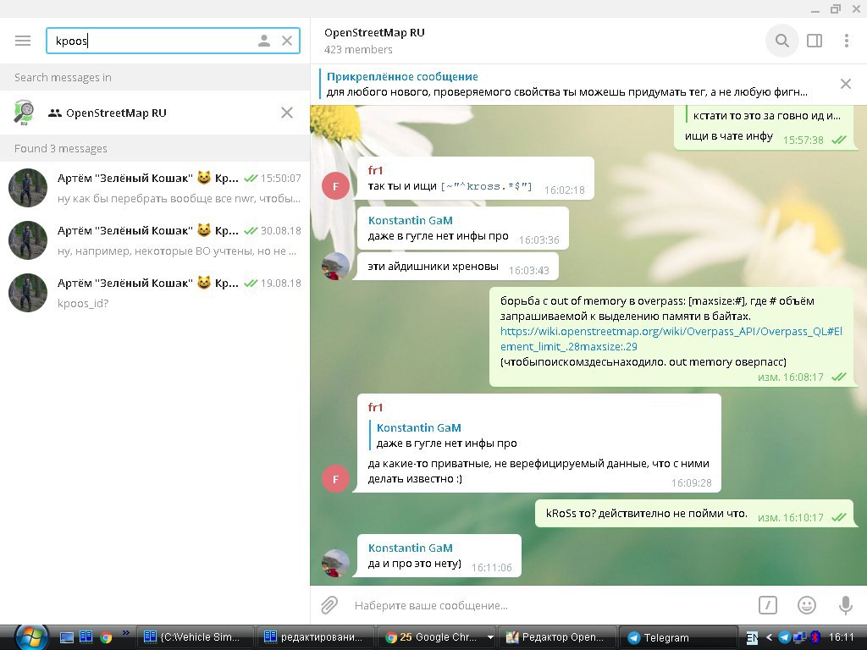Launch Chrome from the quick launch bar
Screen dimensions: 867x650
click(x=106, y=637)
